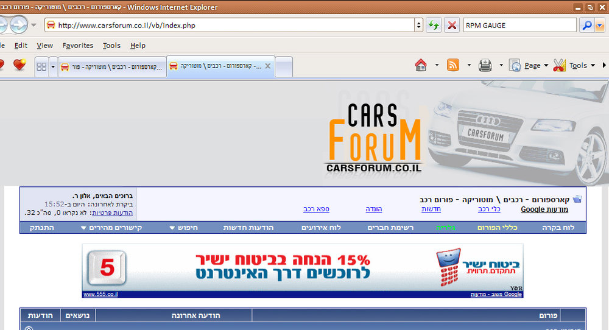Open 'הודעות פרטיות' private messages link

112,212
